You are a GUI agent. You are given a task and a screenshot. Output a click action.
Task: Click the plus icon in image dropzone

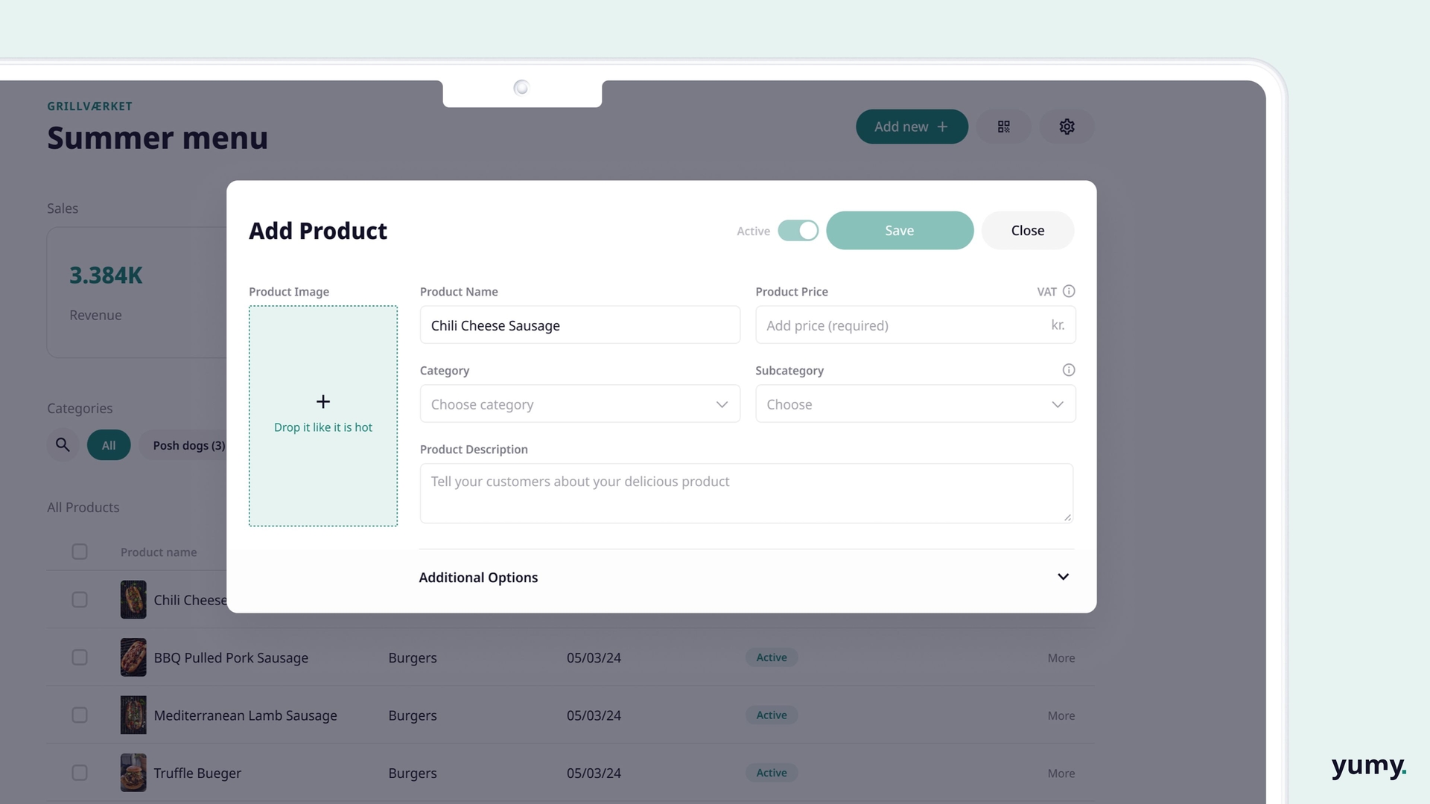(322, 402)
